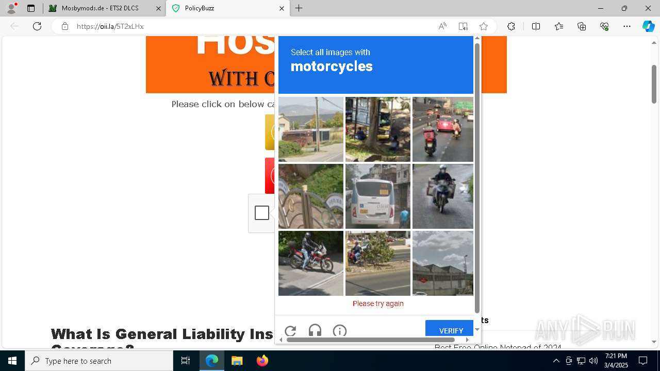This screenshot has width=660, height=371.
Task: Open network status tray icon
Action: (581, 361)
